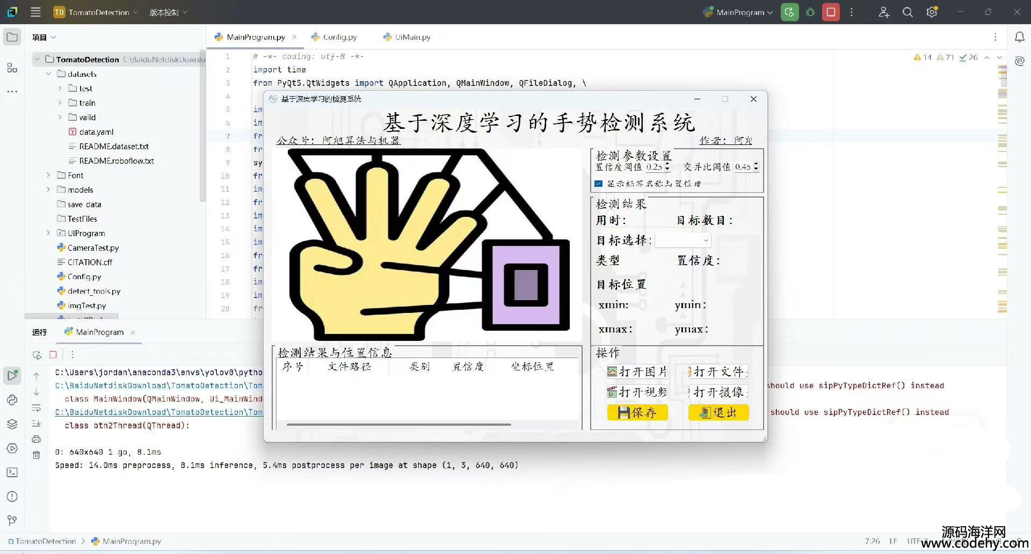This screenshot has height=554, width=1031.
Task: Open the Notifications bell icon
Action: 1019,37
